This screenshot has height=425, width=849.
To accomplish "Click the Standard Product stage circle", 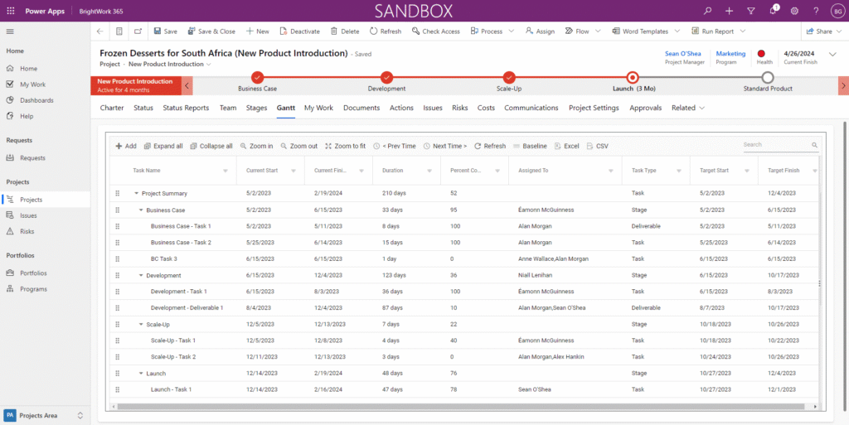I will pyautogui.click(x=768, y=77).
